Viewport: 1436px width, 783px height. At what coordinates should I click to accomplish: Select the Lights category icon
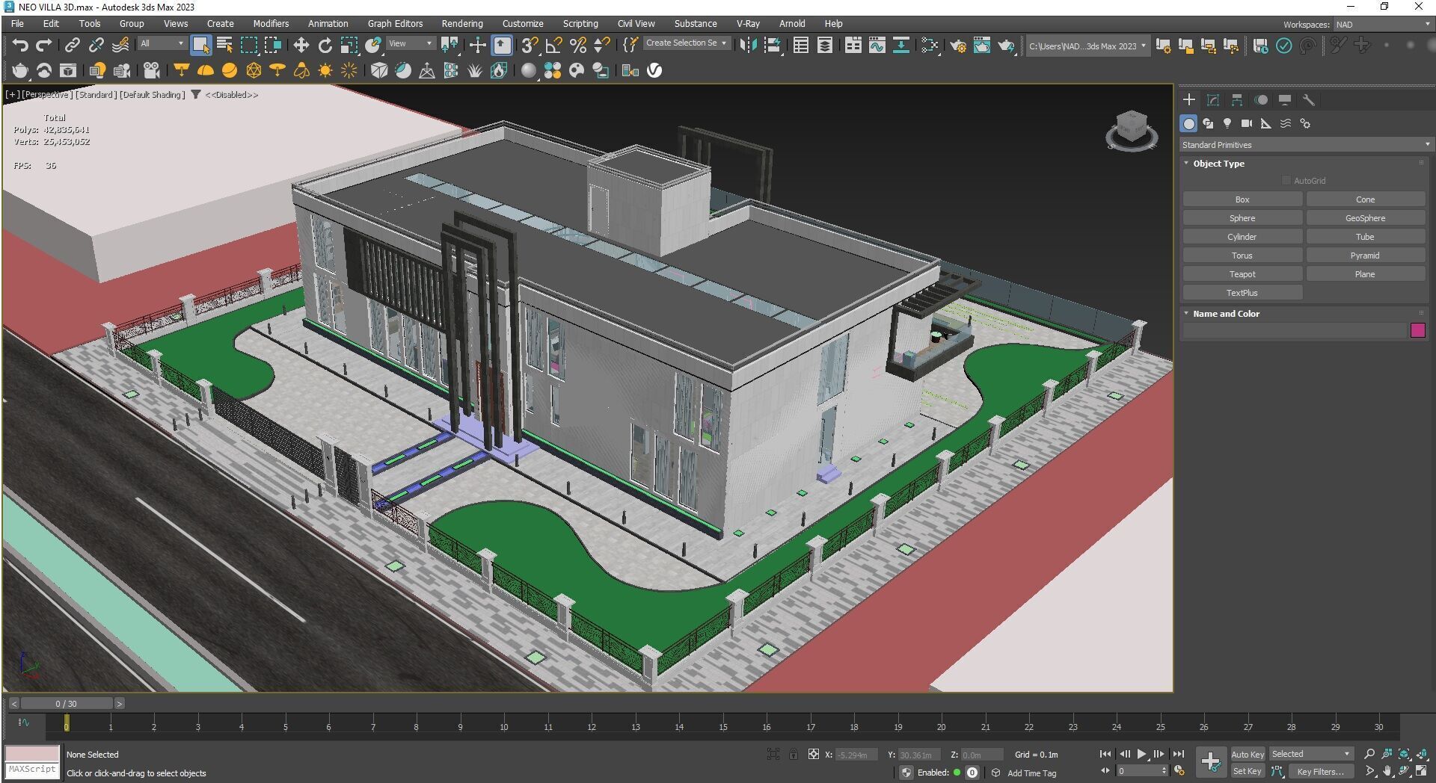(1227, 123)
